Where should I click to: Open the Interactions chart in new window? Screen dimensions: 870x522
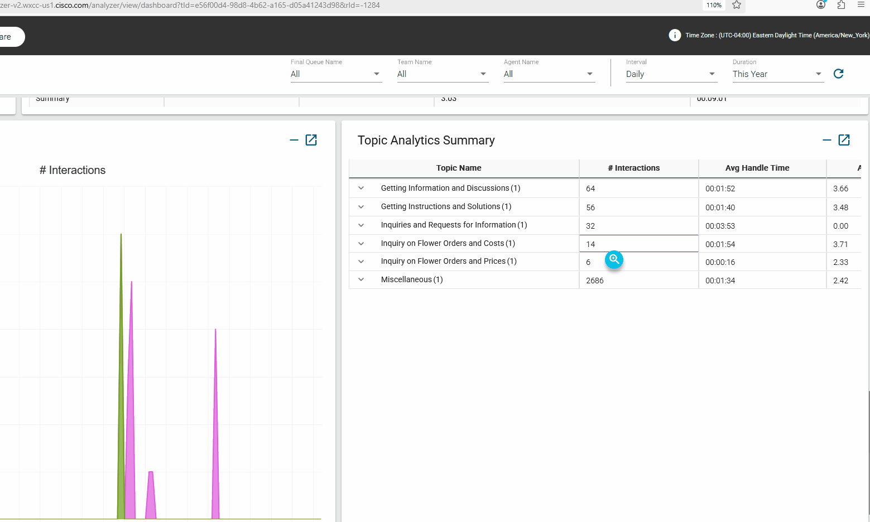coord(311,140)
